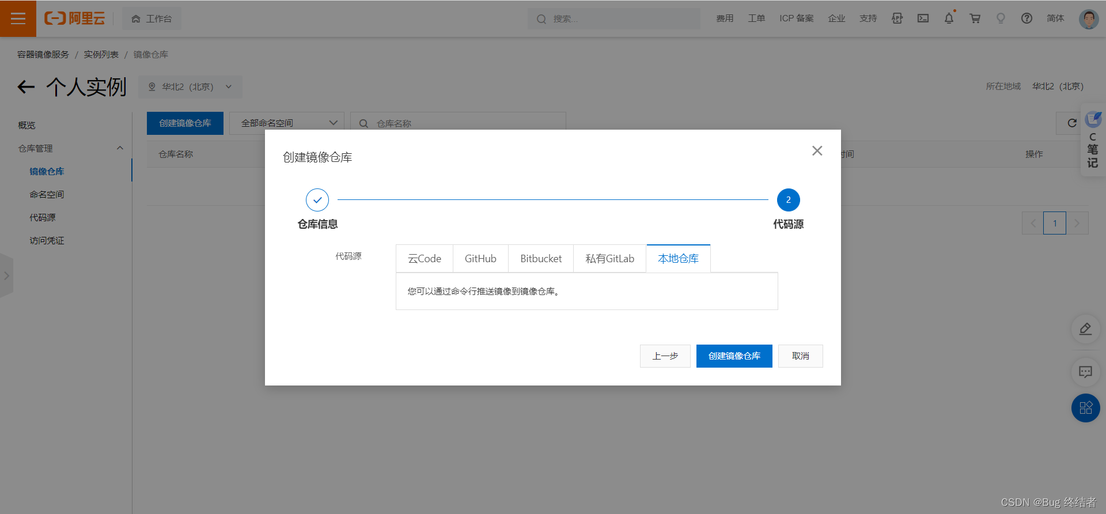This screenshot has height=514, width=1106.
Task: Switch to the Bitbucket tab
Action: click(x=541, y=259)
